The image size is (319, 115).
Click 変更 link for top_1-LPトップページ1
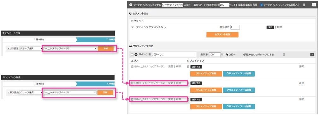(x=171, y=66)
